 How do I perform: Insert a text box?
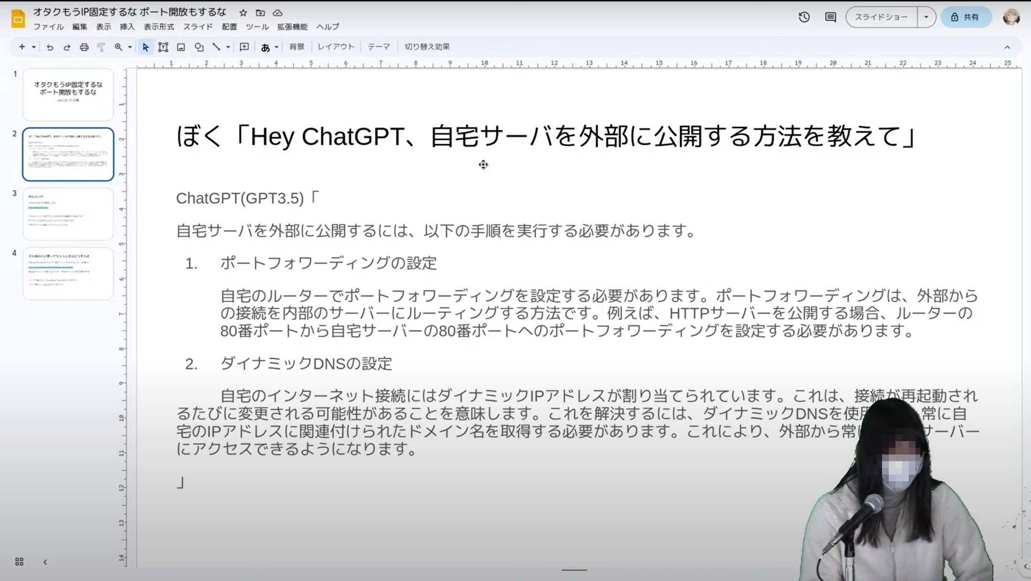point(163,47)
